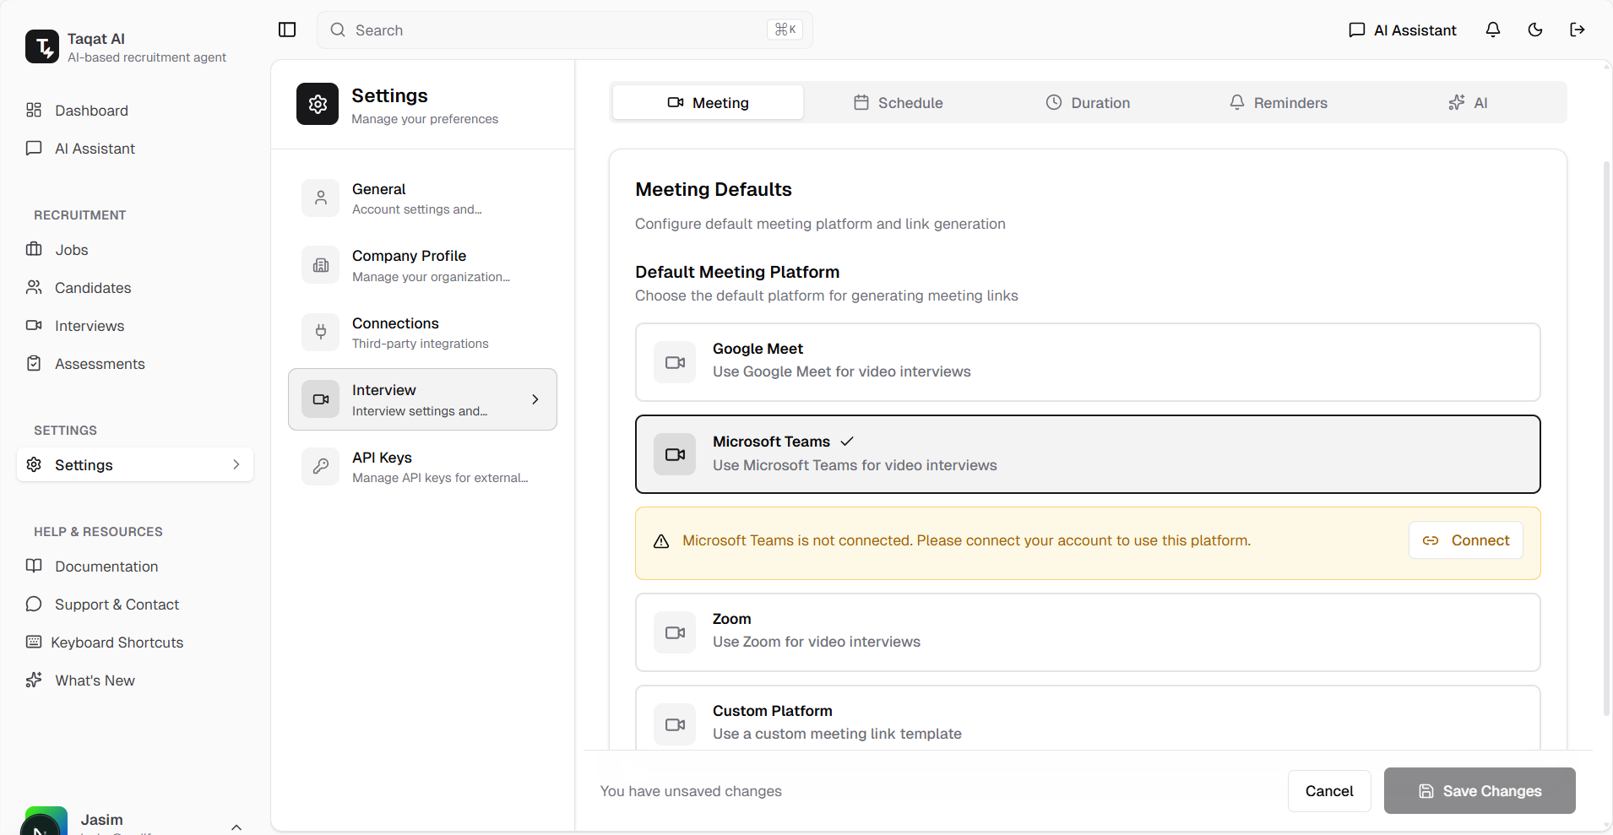This screenshot has width=1613, height=835.
Task: Choose Custom Platform option
Action: [1087, 720]
